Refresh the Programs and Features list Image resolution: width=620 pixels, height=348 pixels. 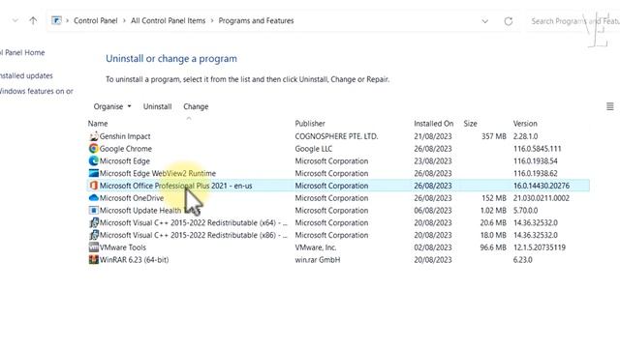509,21
